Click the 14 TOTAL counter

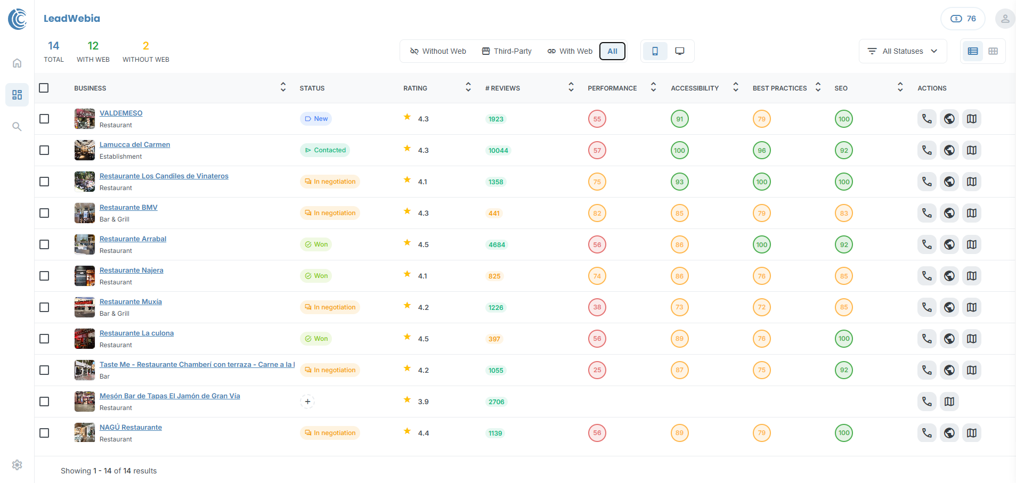click(54, 52)
